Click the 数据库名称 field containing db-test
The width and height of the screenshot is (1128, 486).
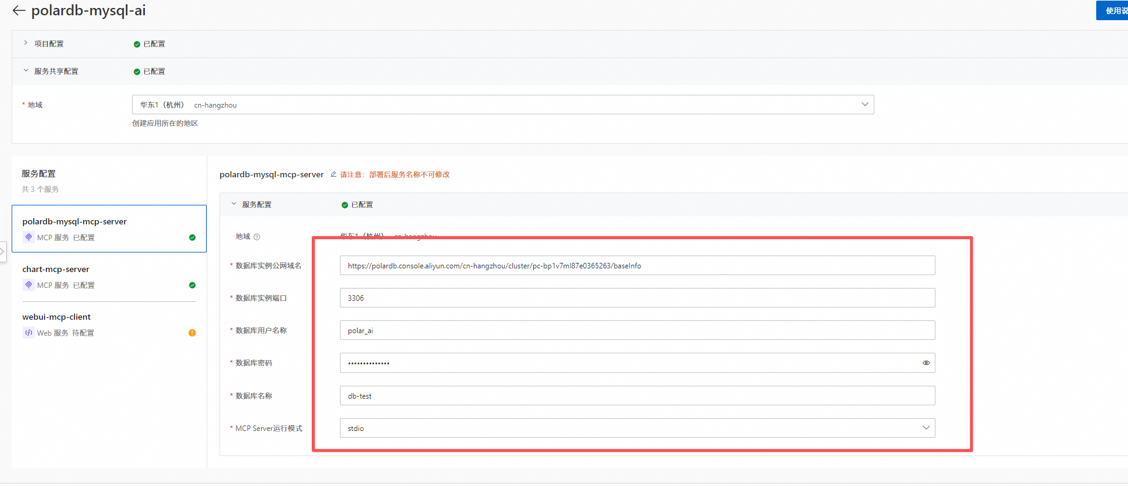pyautogui.click(x=637, y=396)
